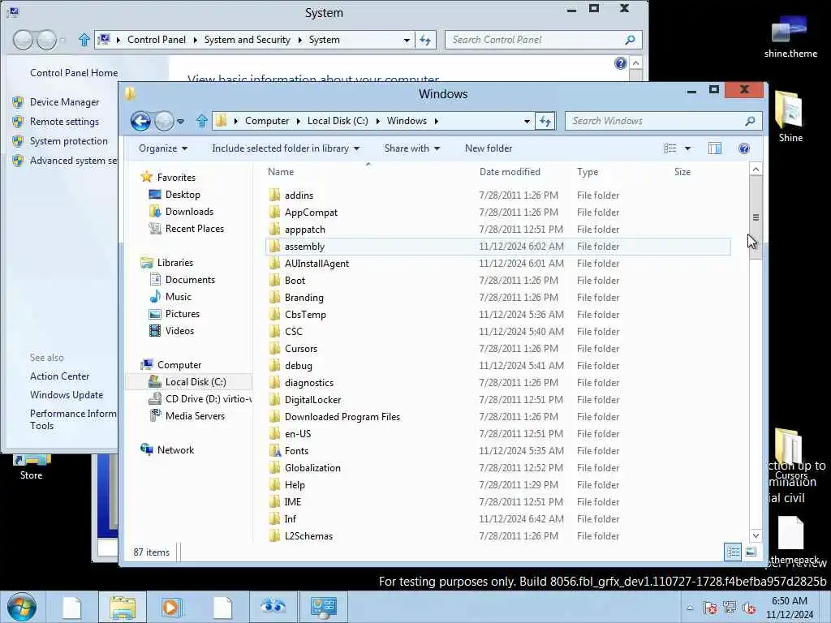Open the Organize dropdown menu
This screenshot has width=831, height=623.
(x=162, y=148)
